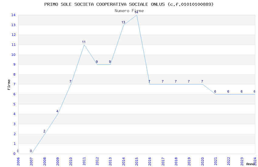This screenshot has width=258, height=167.
Task: Click the data label 0 at year 2007
Action: (31, 151)
